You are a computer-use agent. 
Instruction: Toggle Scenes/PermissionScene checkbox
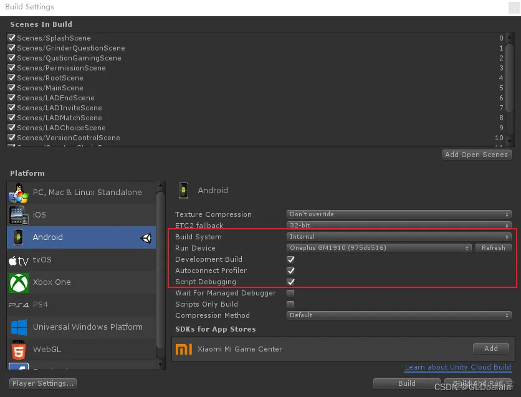point(12,67)
